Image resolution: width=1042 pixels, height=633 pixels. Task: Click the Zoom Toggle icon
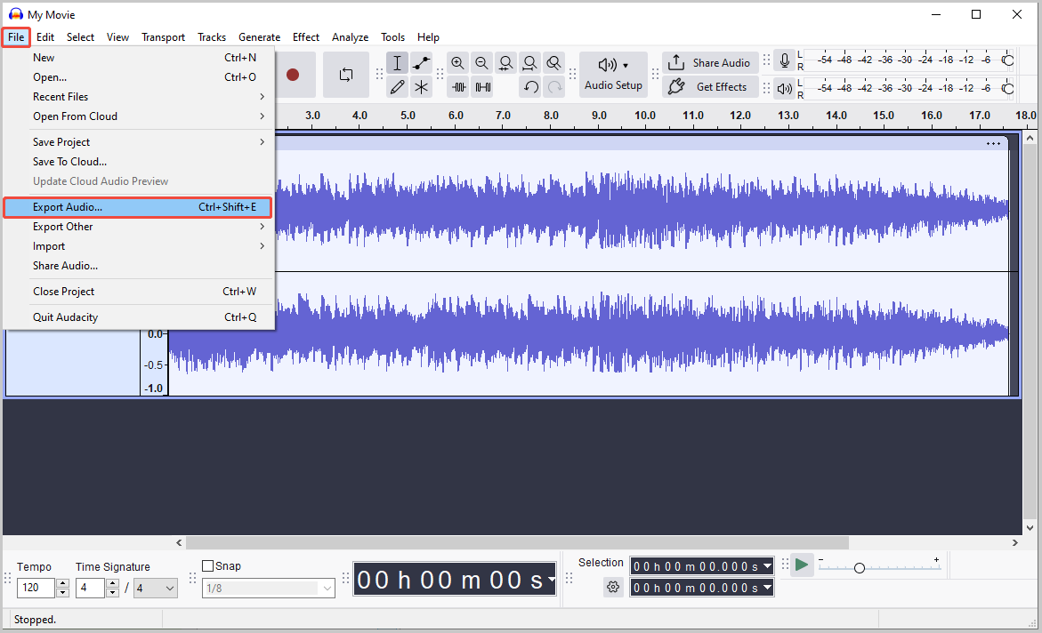click(553, 63)
